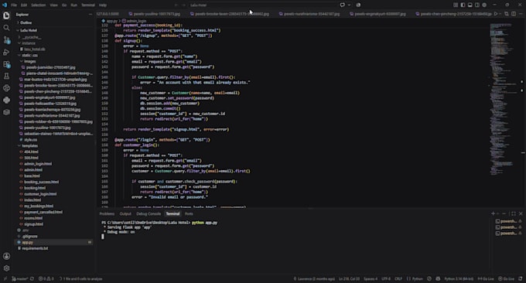
Task: Click the command center search box
Action: click(263, 5)
